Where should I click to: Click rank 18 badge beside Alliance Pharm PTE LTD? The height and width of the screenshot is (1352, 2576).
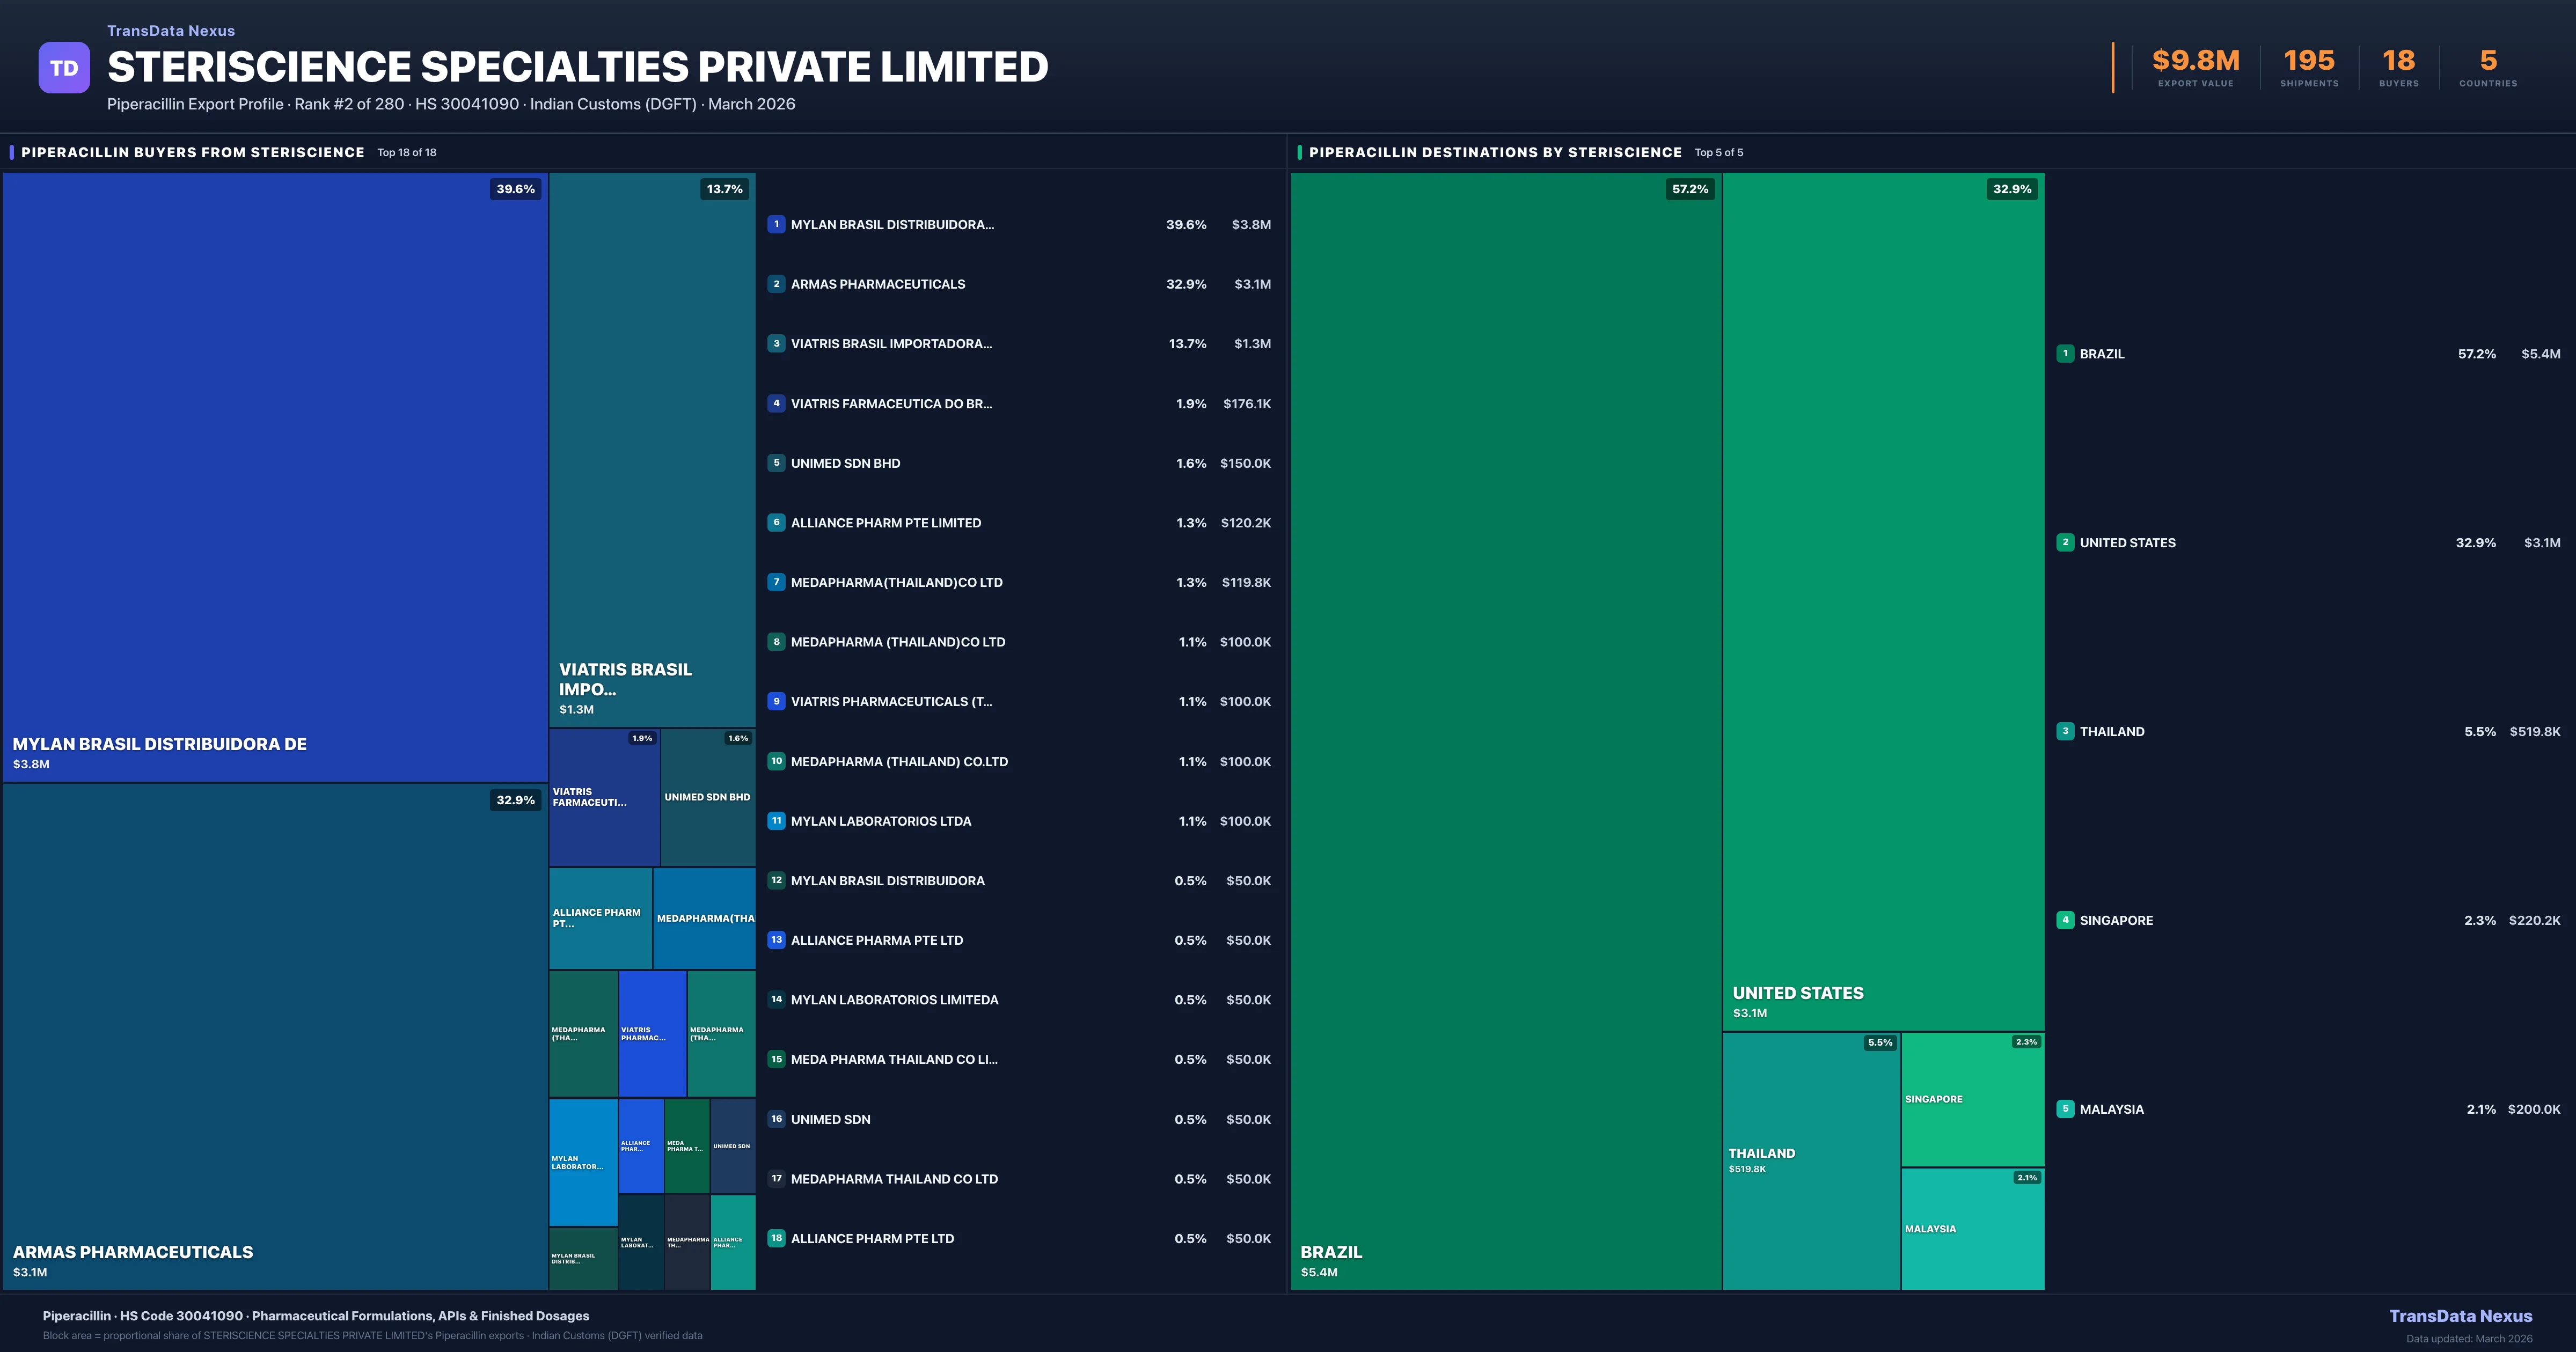[x=776, y=1238]
